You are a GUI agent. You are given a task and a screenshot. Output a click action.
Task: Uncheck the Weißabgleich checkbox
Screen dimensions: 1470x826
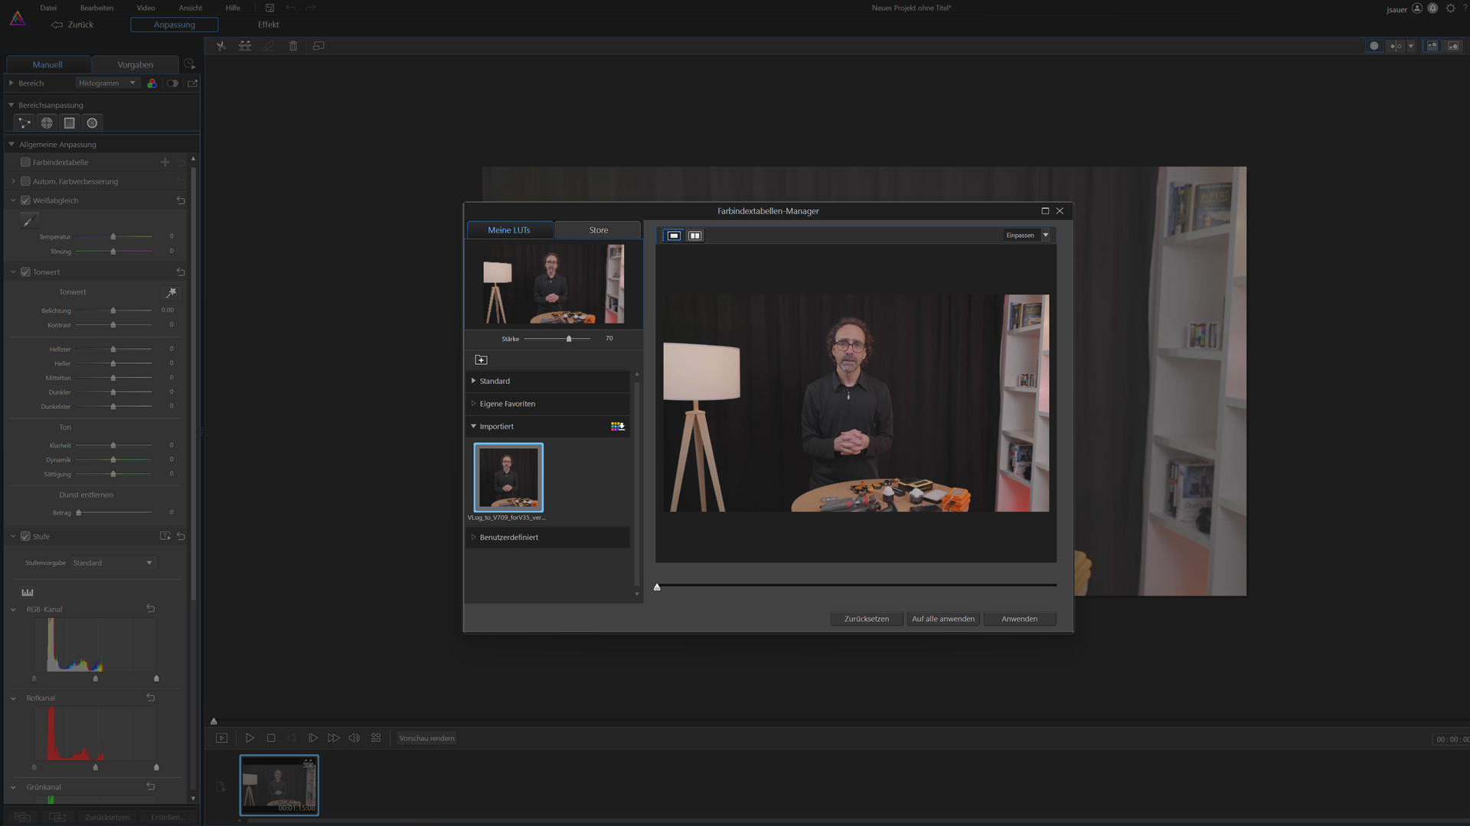click(25, 200)
